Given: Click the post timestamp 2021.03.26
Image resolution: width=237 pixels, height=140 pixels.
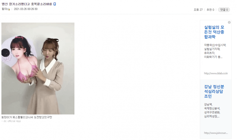Looking at the screenshot, I should point(26,9).
